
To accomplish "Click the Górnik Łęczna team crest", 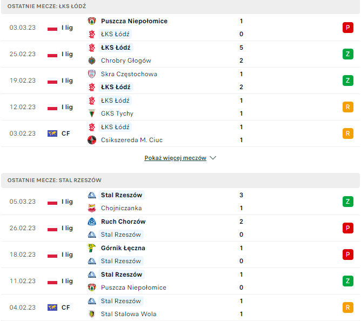I will pos(91,248).
